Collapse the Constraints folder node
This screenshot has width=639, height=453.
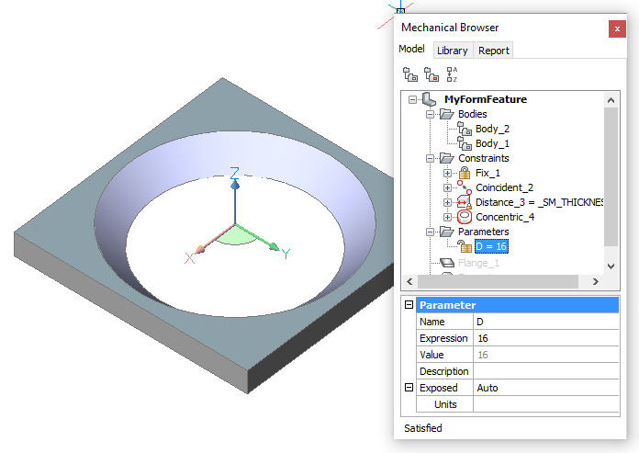coord(430,158)
